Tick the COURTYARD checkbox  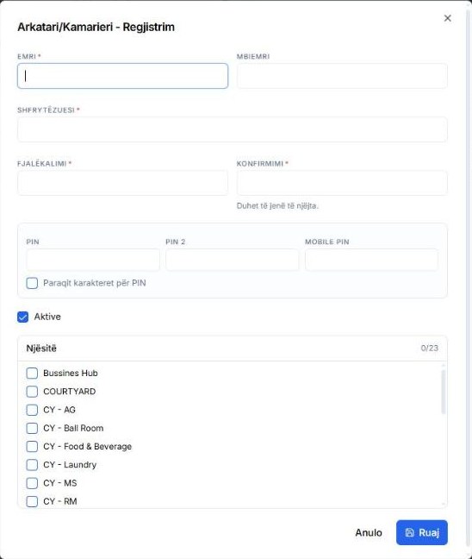pos(32,392)
